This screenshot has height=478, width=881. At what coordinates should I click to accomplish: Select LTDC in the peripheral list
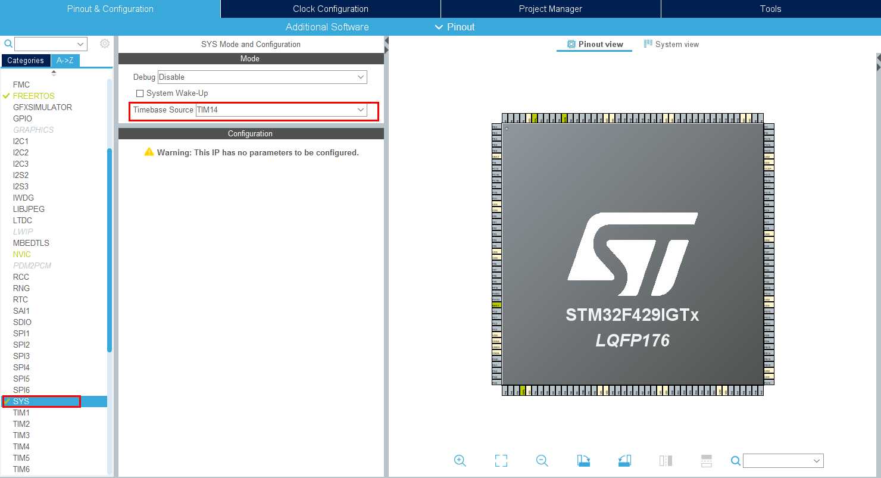click(x=22, y=220)
